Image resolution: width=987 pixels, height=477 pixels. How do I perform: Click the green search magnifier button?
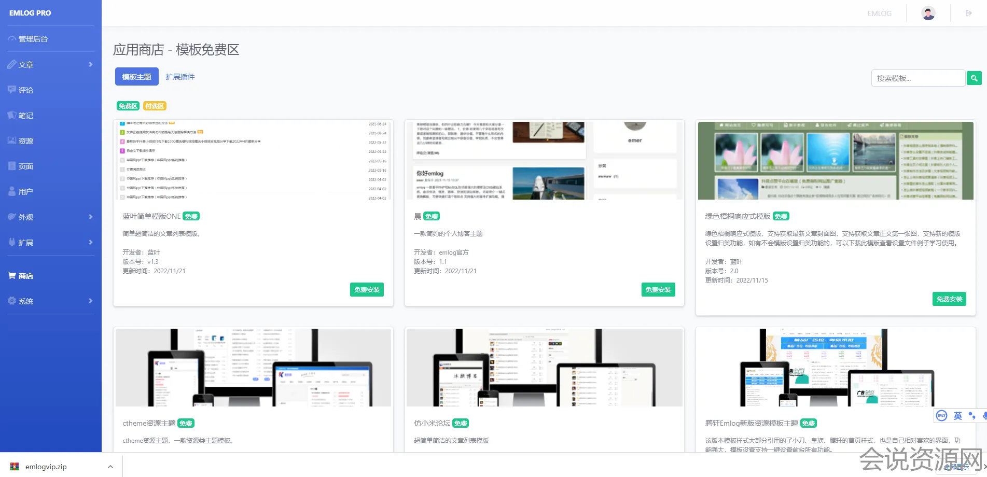[x=974, y=78]
